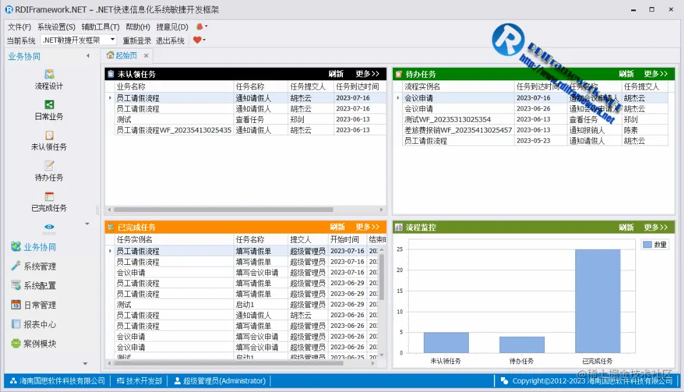Click the 日常管理 calendar icon
Image resolution: width=684 pixels, height=392 pixels.
16,305
